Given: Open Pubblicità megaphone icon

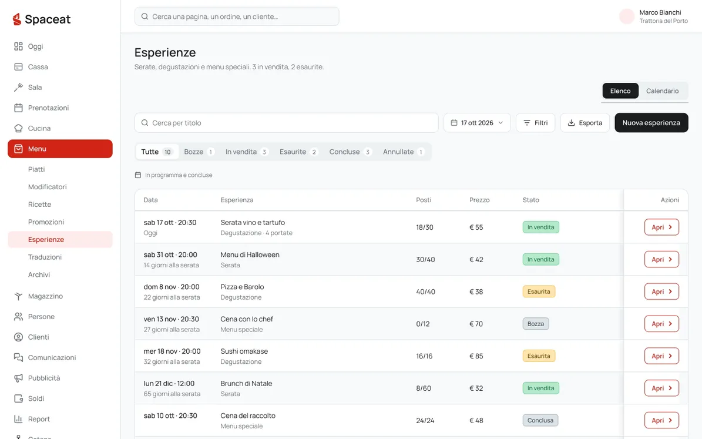Looking at the screenshot, I should pos(18,378).
